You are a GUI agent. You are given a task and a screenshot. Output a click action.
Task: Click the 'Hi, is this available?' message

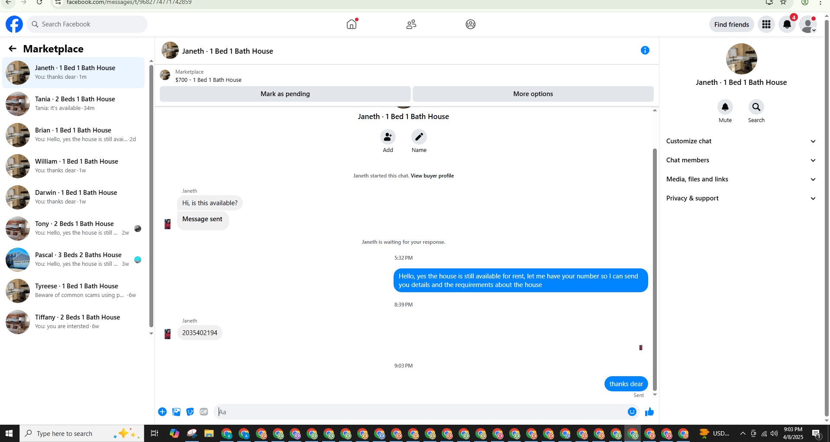coord(210,203)
